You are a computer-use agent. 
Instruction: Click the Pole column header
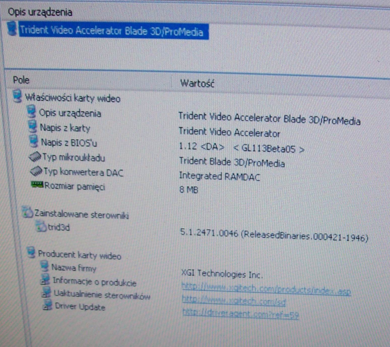point(21,80)
